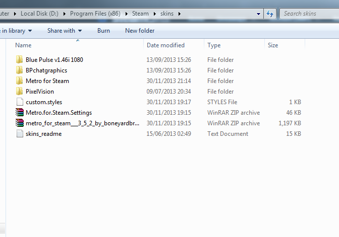The height and width of the screenshot is (237, 339).
Task: Click the skins_readme text document icon
Action: coord(20,133)
